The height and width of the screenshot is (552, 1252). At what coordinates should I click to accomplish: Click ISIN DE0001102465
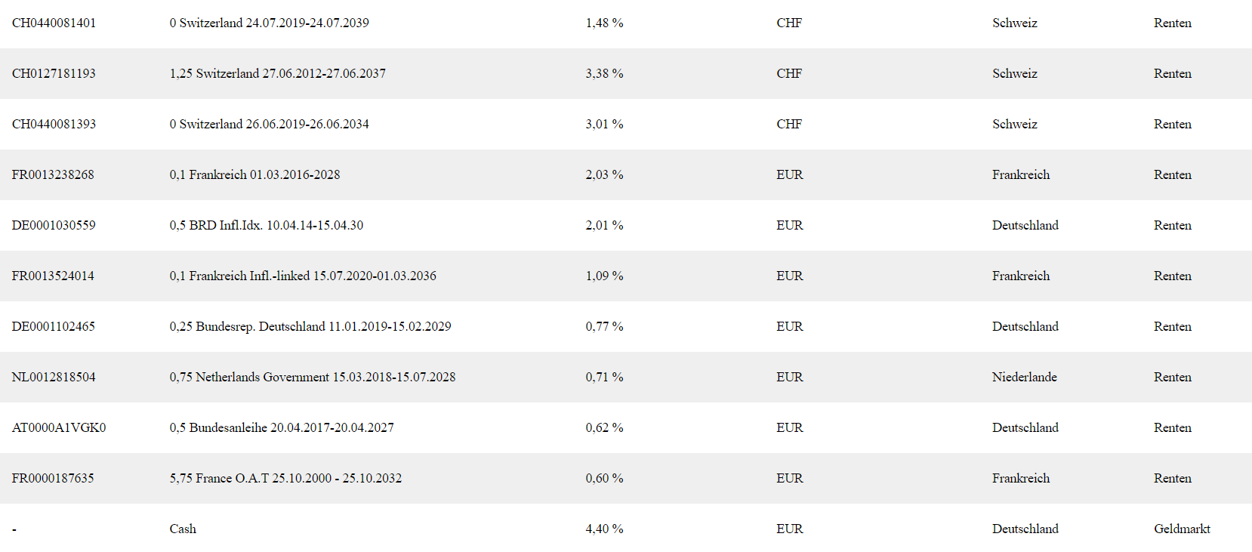click(53, 327)
